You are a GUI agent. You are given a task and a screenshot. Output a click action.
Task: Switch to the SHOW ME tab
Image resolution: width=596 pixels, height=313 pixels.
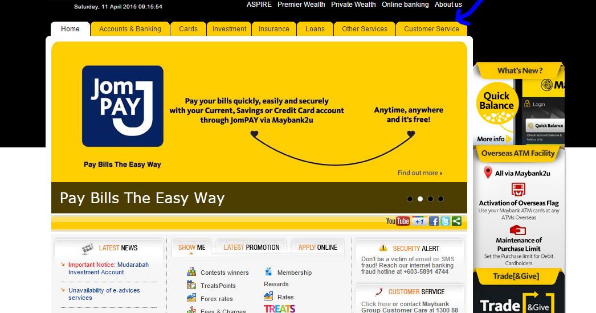[191, 248]
